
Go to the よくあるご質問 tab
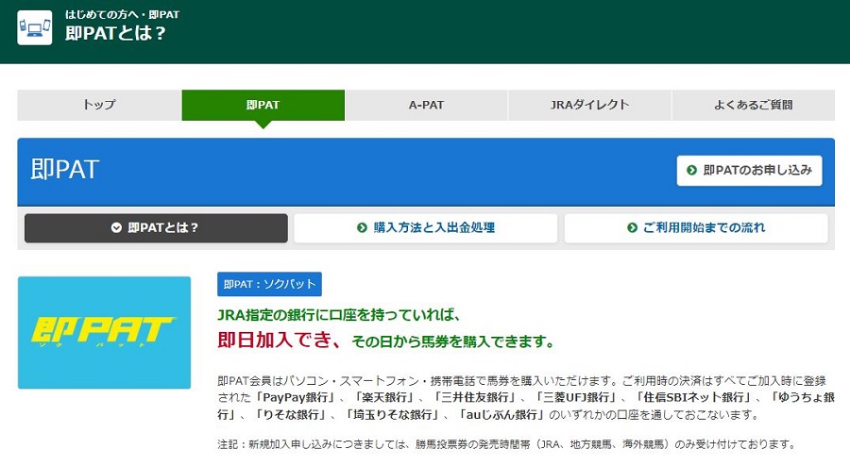pos(754,105)
